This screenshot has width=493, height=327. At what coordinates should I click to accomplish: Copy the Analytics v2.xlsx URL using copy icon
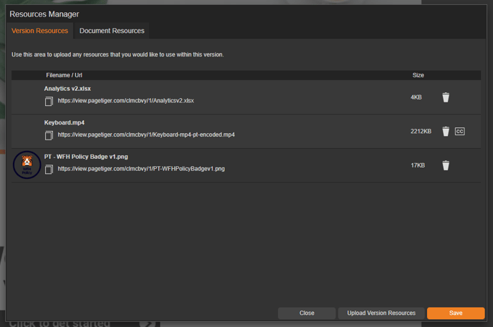click(x=49, y=102)
